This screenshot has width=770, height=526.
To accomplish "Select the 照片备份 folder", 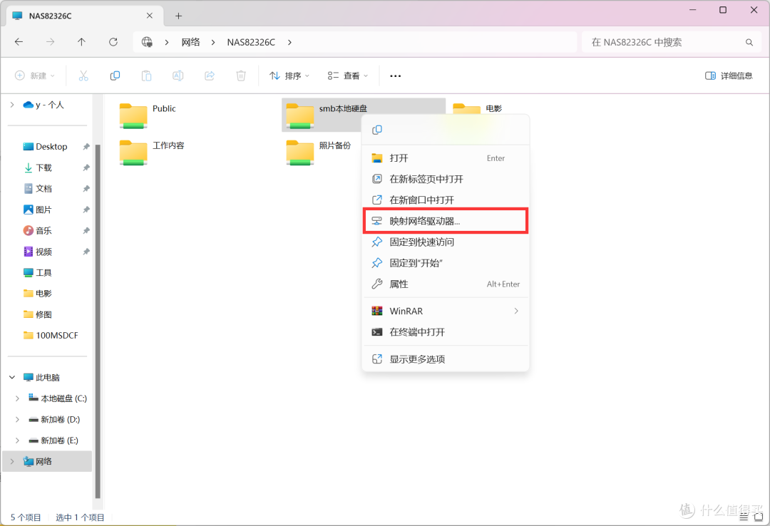I will 319,153.
